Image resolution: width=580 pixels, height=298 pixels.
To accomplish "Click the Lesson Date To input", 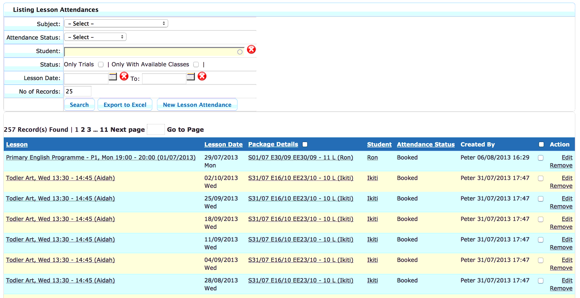I will point(164,78).
